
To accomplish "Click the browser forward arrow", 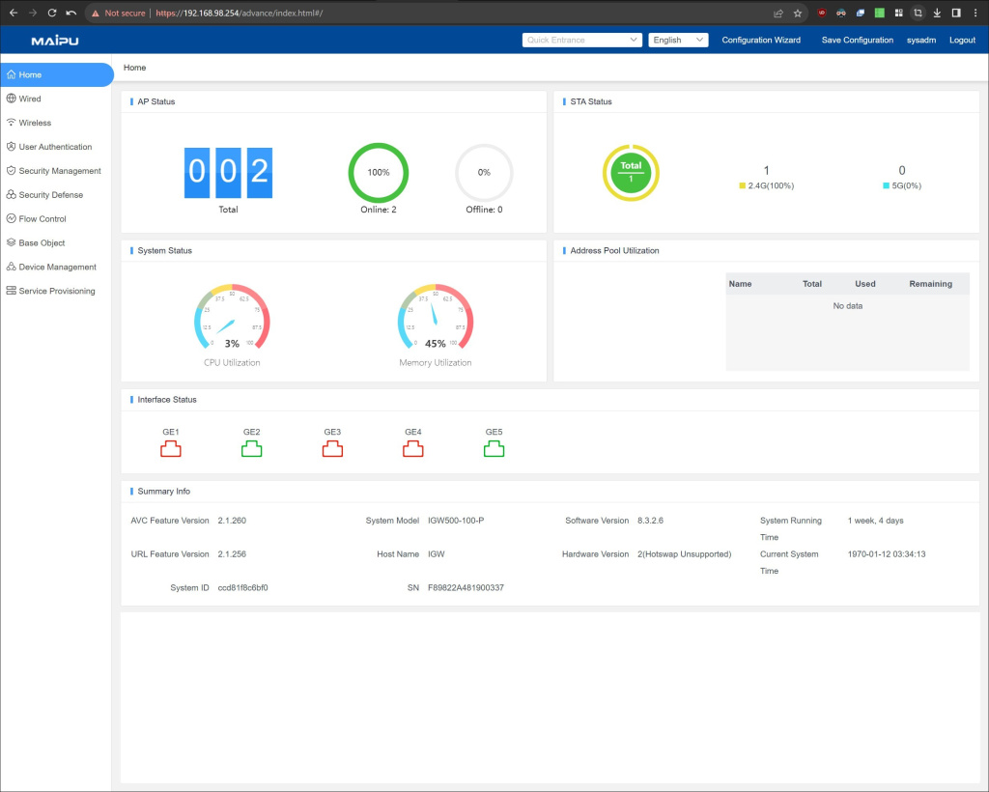I will tap(32, 13).
